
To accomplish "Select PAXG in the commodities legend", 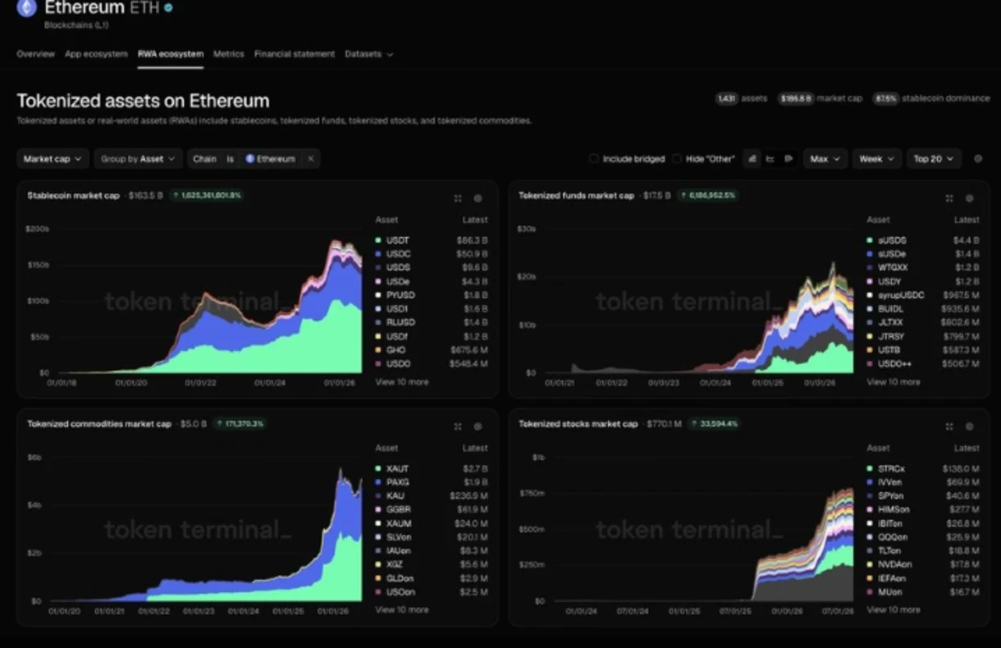I will 397,482.
